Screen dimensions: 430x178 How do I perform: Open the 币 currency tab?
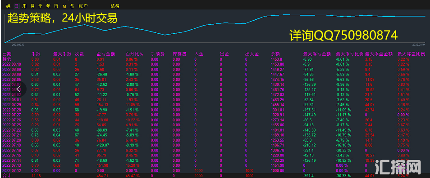(x=56, y=6)
